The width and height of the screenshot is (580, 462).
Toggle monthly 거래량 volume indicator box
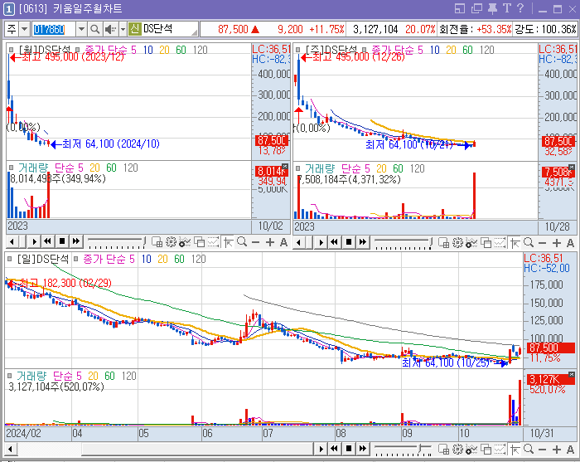pyautogui.click(x=12, y=168)
